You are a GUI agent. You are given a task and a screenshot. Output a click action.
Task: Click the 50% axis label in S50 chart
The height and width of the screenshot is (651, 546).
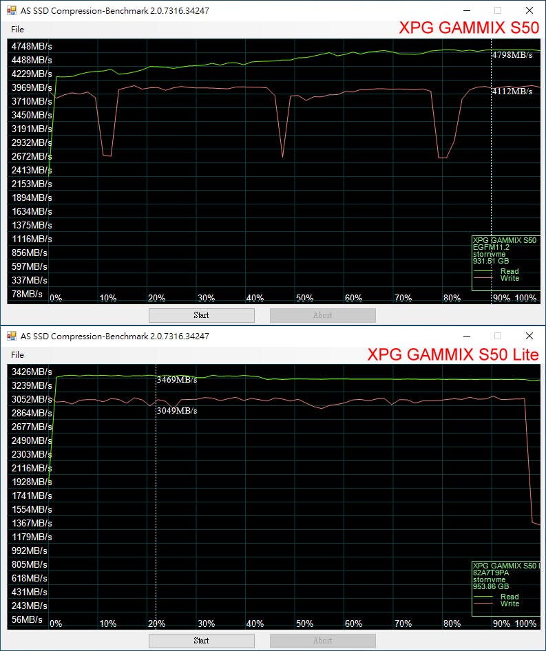(304, 298)
